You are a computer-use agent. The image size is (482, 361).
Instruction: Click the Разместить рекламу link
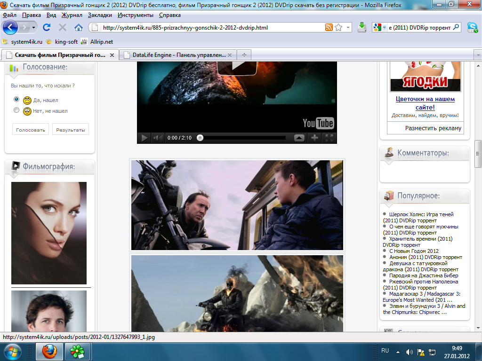click(x=433, y=128)
